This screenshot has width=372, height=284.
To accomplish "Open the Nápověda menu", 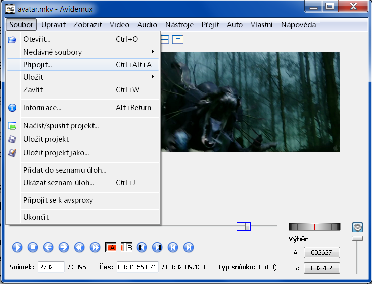I will [x=298, y=25].
